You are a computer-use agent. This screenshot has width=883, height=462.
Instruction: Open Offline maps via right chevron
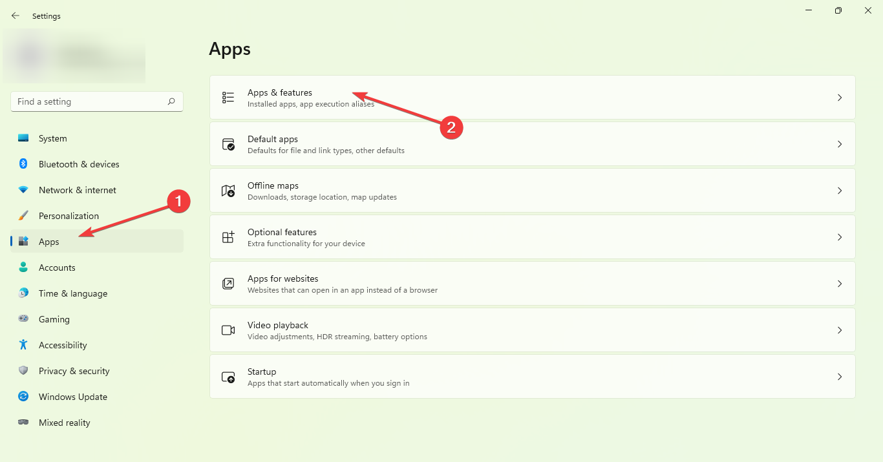click(840, 191)
